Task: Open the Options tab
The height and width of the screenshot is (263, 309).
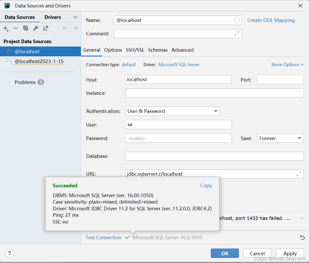Action: 113,50
